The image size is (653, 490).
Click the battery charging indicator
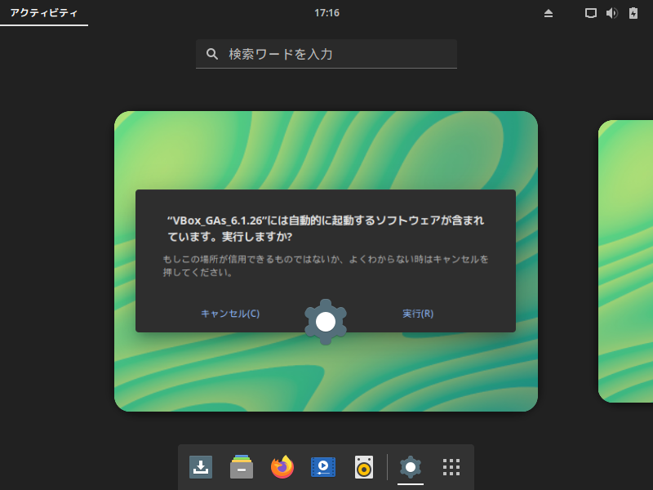point(633,13)
